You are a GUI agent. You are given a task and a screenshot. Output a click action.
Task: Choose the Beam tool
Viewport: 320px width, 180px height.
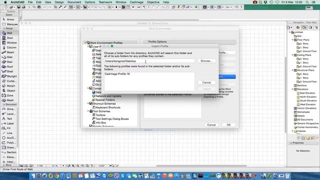pos(8,52)
